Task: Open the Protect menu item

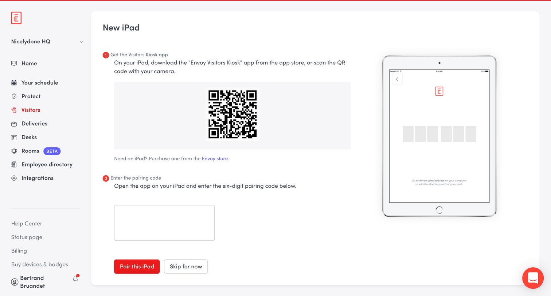Action: tap(31, 96)
